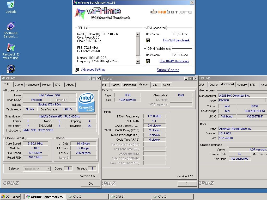Screen dimensions: 267x200
Task: Click up arrow in CPU List scrollbar
Action: (x=138, y=34)
